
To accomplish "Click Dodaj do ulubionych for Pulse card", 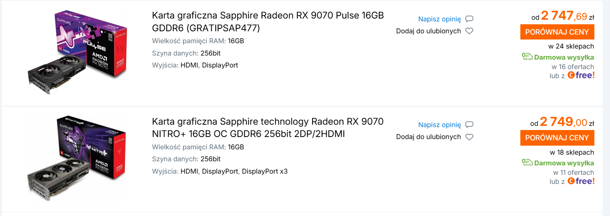I will coord(428,31).
